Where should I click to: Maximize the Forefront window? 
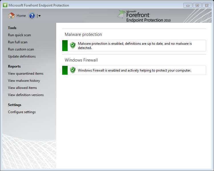(197, 5)
